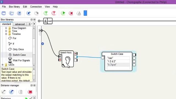
Task: Click the Speech Reco. wrench parameters icon
Action: [x=64, y=65]
